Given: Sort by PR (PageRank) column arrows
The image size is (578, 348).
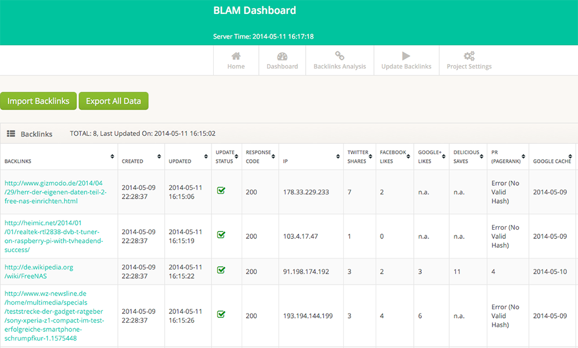Looking at the screenshot, I should point(523,156).
